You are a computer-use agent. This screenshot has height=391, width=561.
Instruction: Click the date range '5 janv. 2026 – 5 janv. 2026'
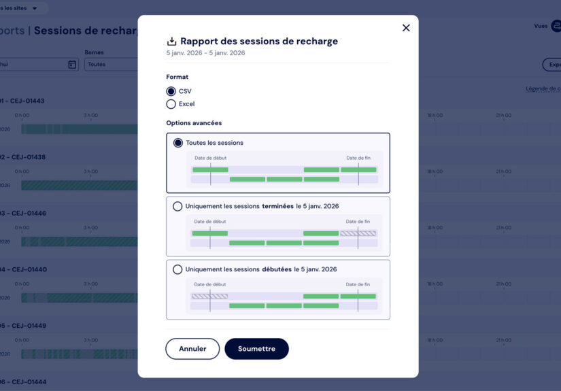206,53
